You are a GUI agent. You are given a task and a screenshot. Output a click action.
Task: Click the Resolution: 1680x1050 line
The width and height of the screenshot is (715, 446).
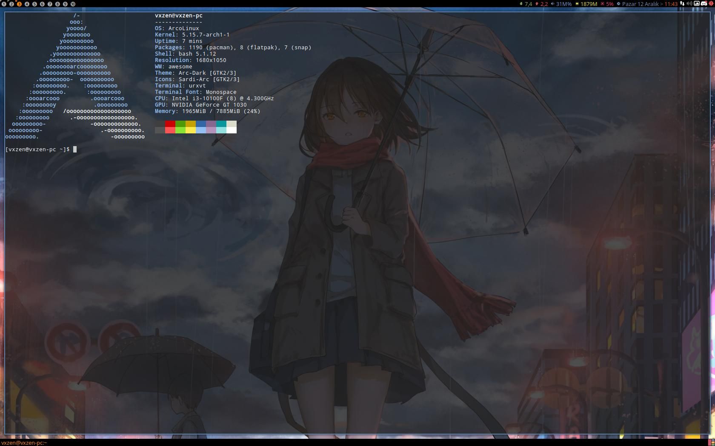point(191,60)
